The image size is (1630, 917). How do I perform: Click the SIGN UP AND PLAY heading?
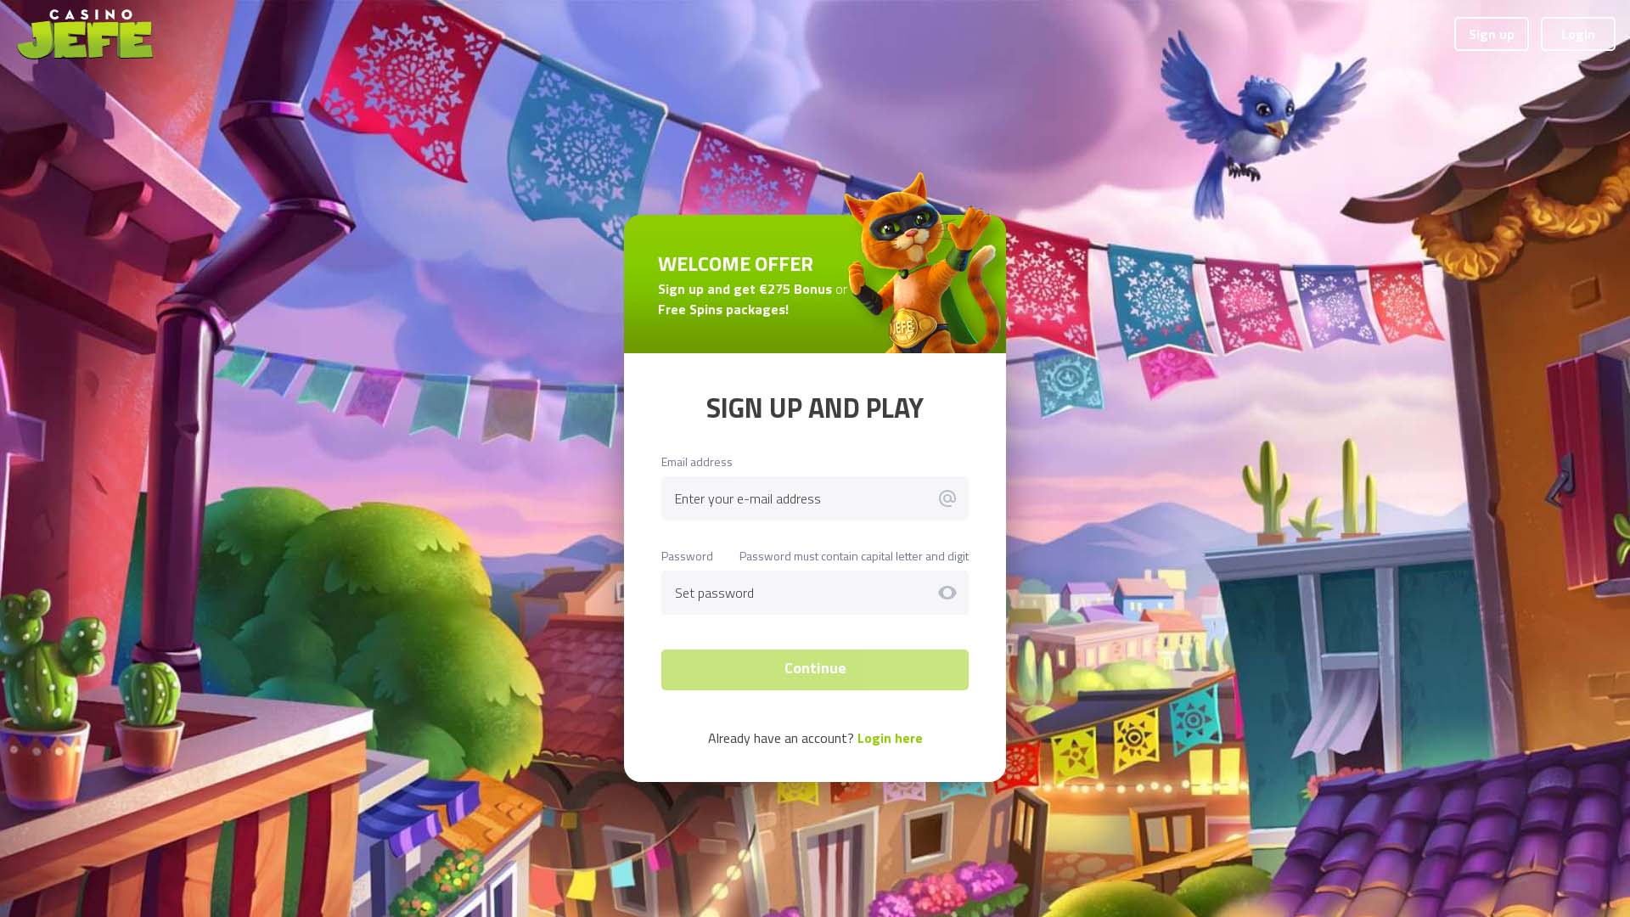pos(814,408)
